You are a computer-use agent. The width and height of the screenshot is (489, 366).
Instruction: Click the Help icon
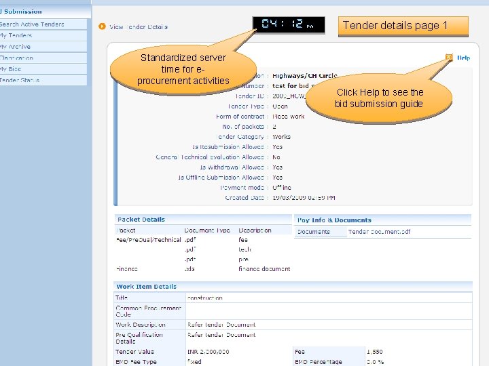[449, 57]
